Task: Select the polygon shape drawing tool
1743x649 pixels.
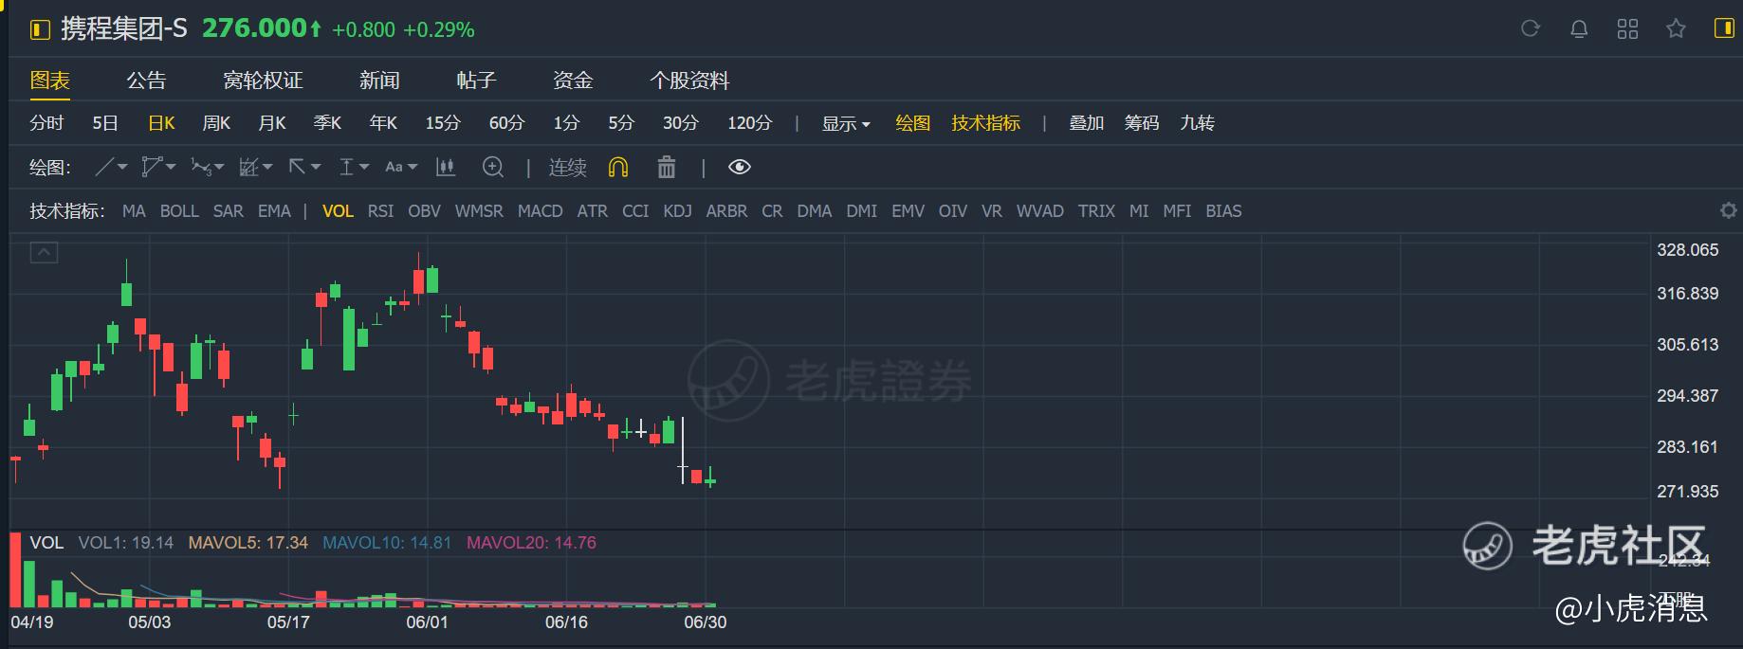Action: tap(151, 168)
